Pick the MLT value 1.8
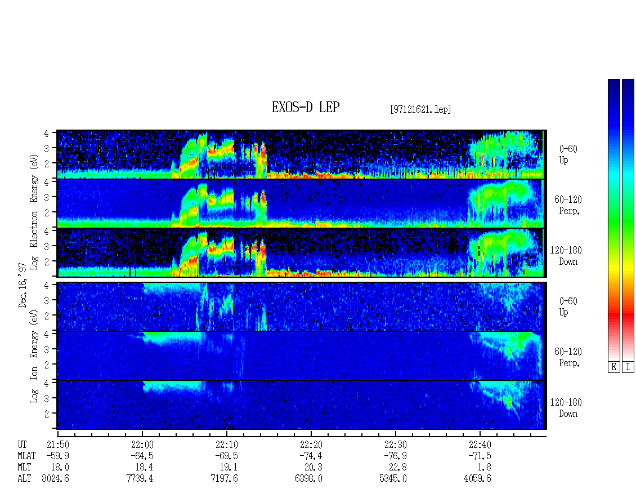636x493 pixels. click(x=485, y=467)
